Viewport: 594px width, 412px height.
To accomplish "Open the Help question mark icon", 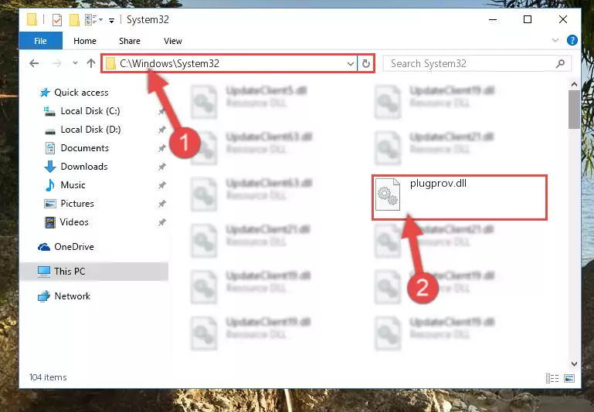I will click(x=572, y=40).
